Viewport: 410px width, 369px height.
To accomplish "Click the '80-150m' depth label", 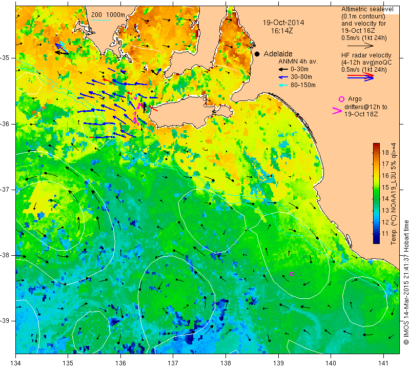I will click(x=303, y=85).
